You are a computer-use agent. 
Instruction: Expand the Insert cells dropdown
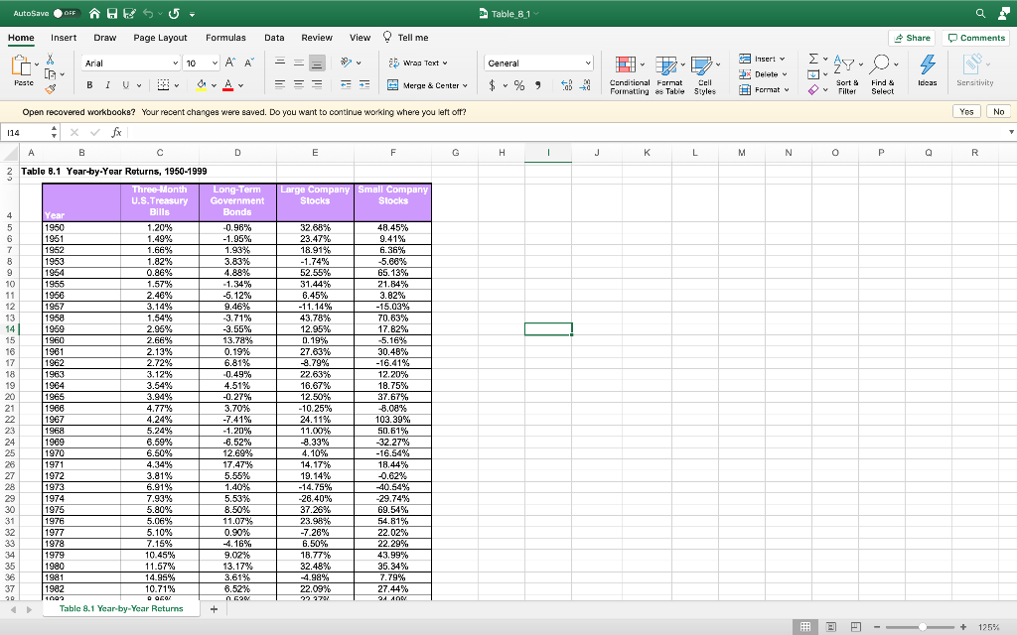pos(783,59)
